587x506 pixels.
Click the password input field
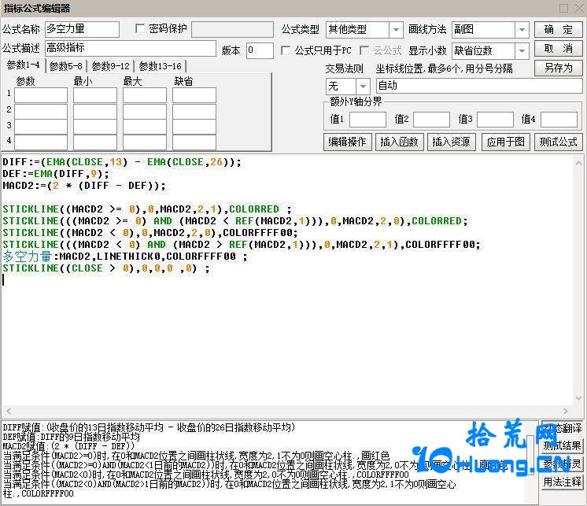232,29
